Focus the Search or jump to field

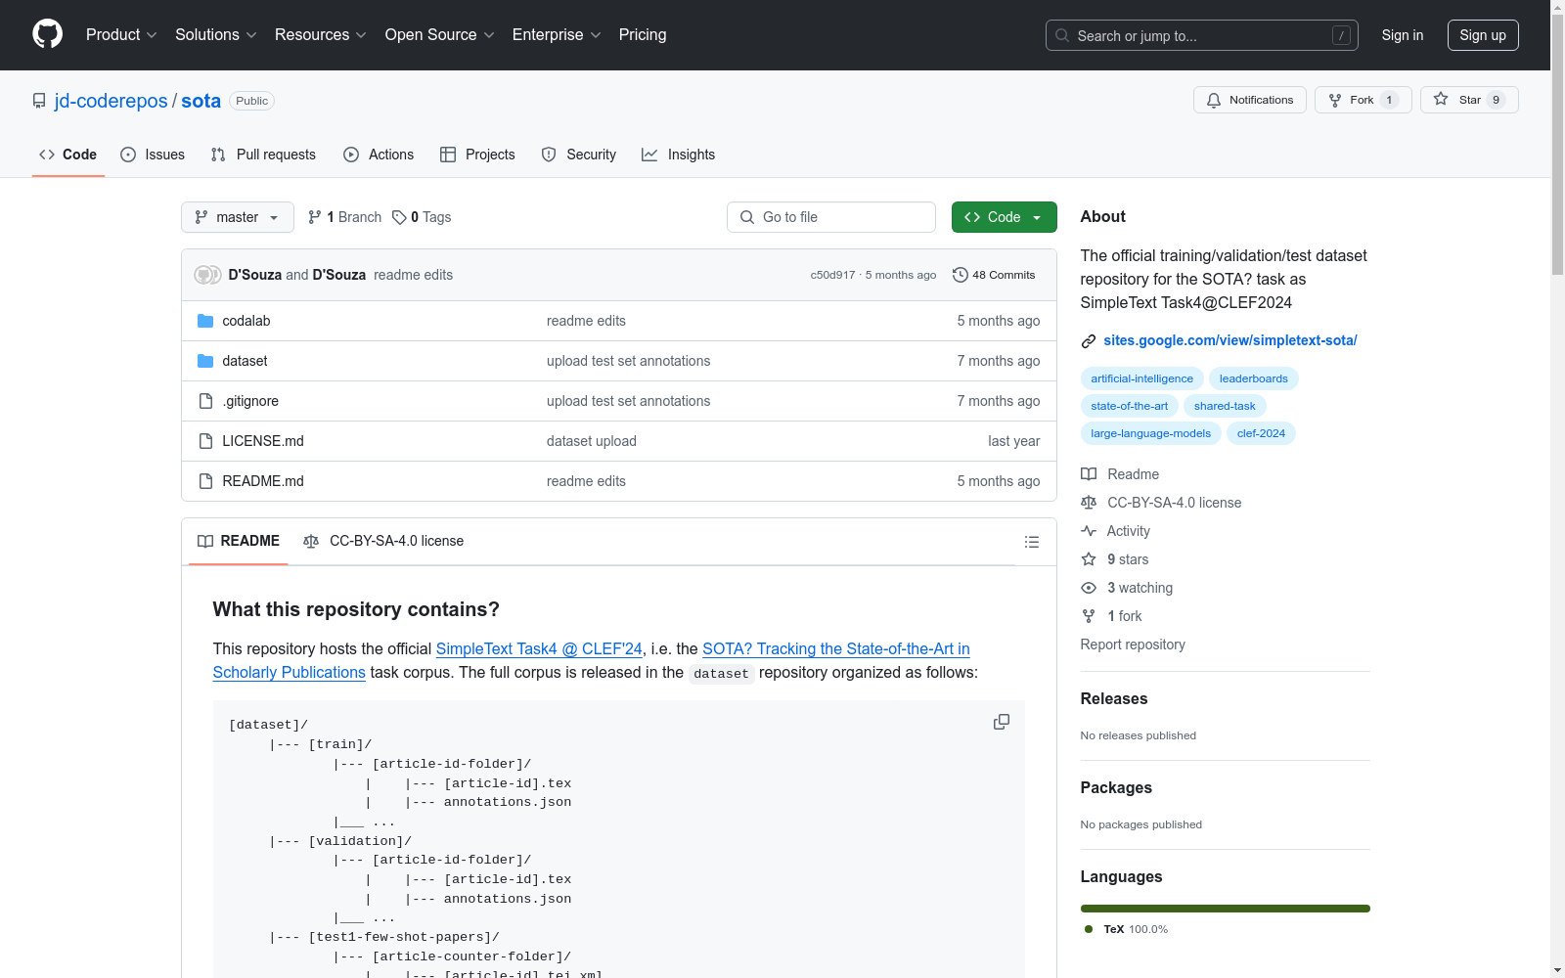pos(1201,35)
